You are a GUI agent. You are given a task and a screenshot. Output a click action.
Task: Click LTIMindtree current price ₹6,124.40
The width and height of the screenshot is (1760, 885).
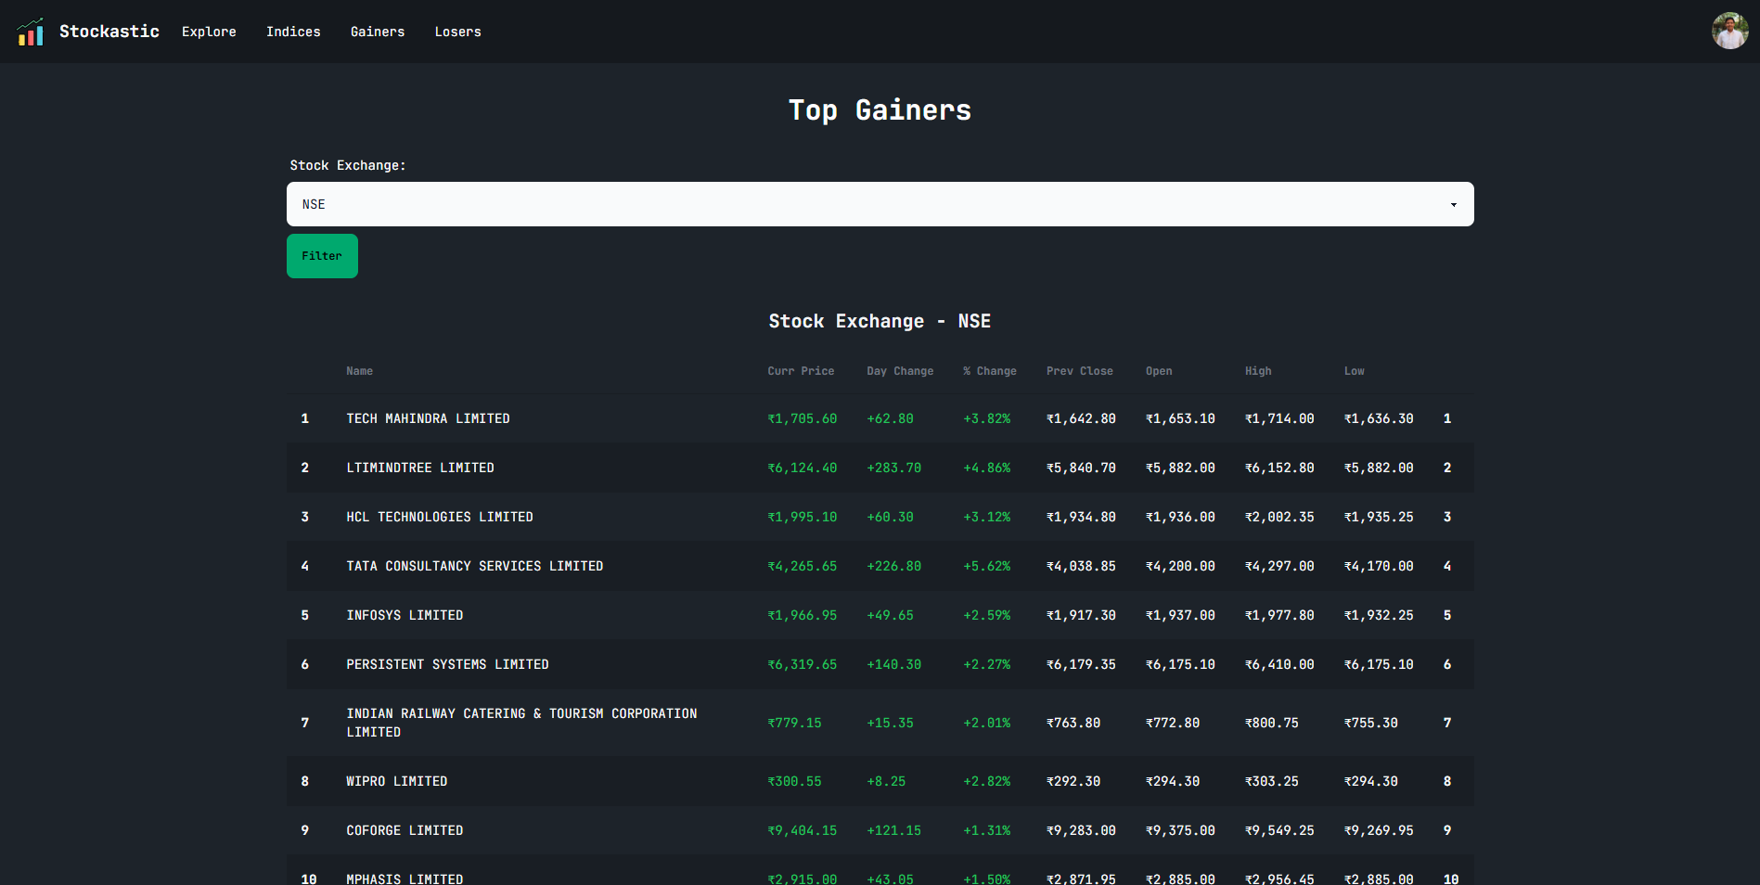[x=803, y=468]
